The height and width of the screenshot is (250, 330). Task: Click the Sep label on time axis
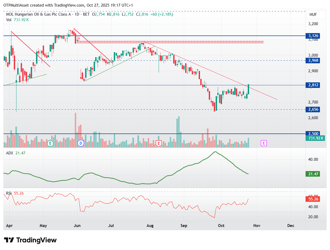(184, 226)
